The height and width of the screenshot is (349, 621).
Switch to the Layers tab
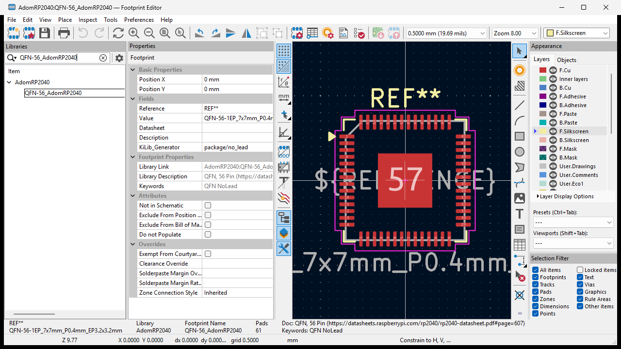(541, 59)
